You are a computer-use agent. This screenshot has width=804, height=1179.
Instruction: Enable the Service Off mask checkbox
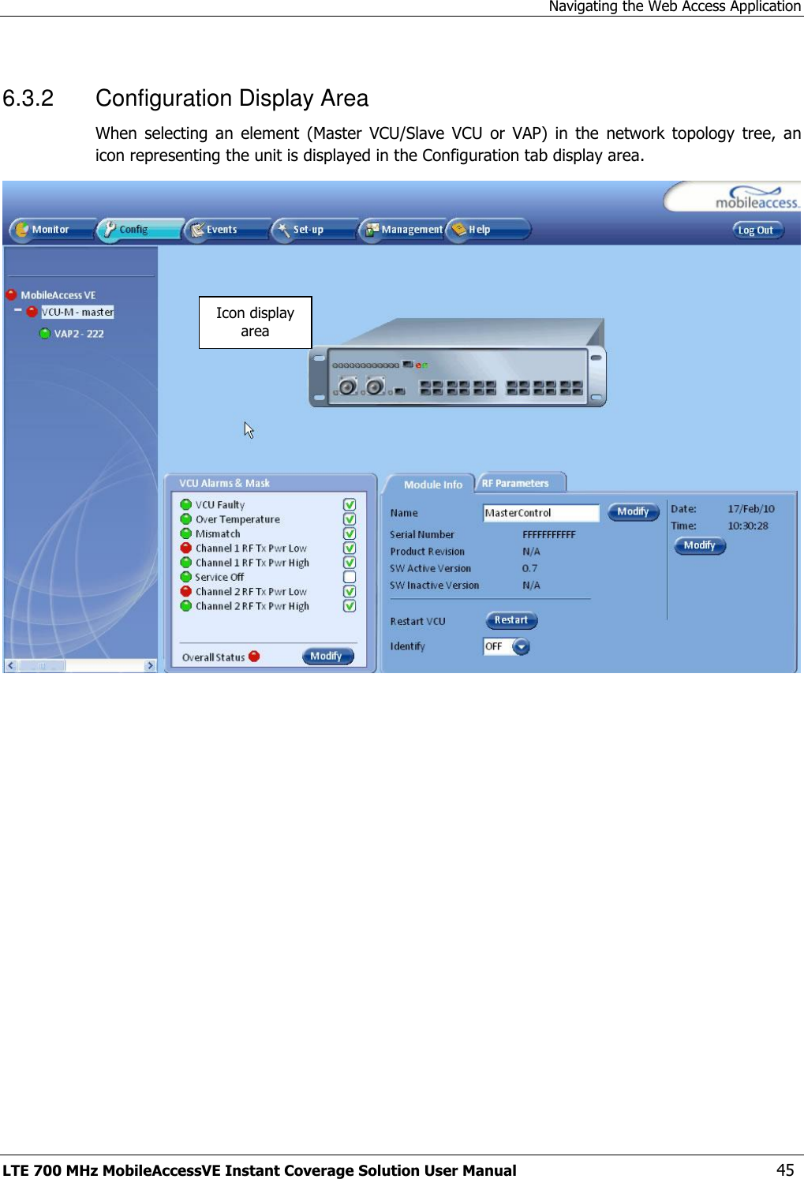(x=350, y=577)
